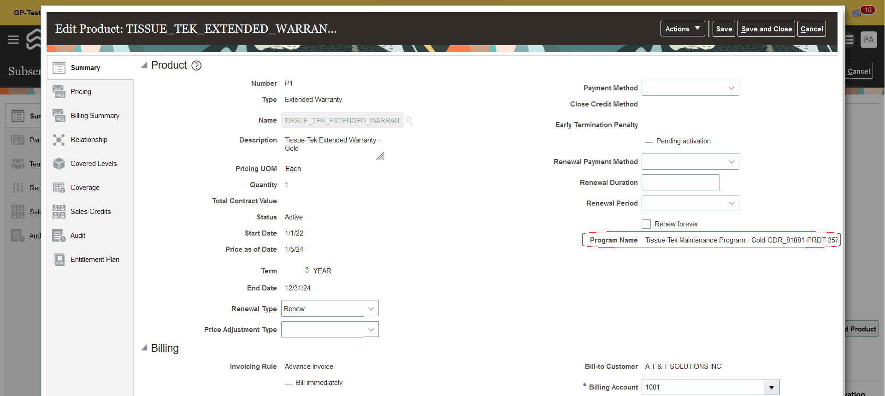This screenshot has width=885, height=396.
Task: Open PA user avatar menu
Action: (868, 40)
